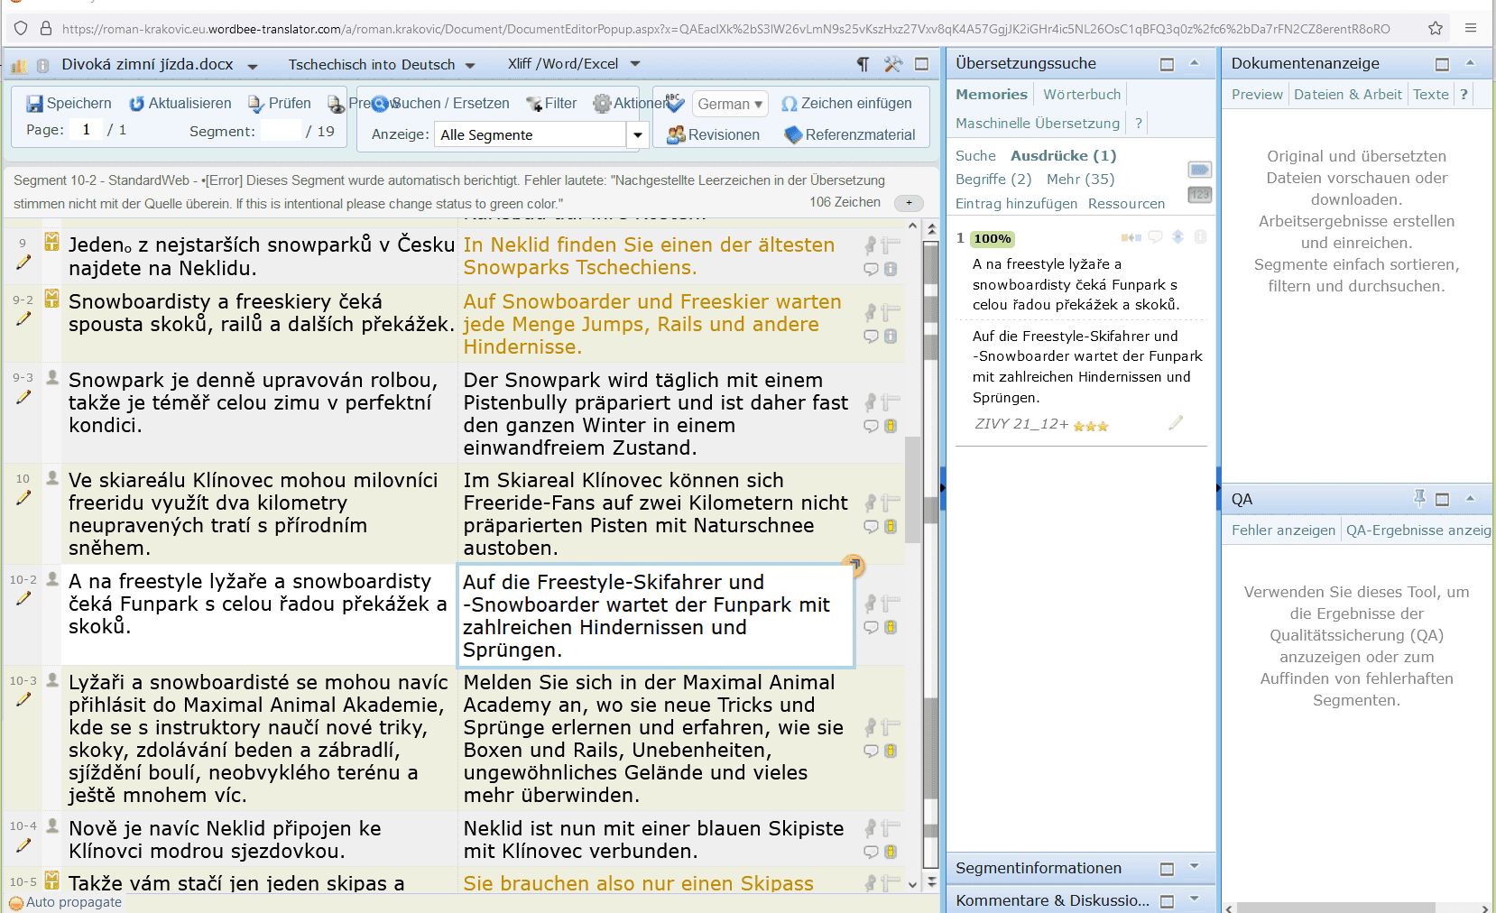Edit the translation memory match via pencil icon
Viewport: 1496px width, 913px height.
coord(1175,422)
